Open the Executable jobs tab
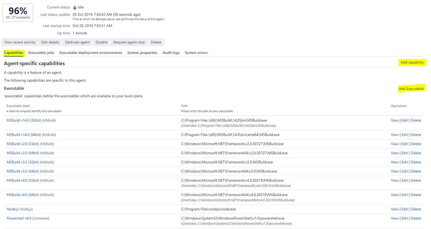Image resolution: width=431 pixels, height=229 pixels. pos(41,53)
